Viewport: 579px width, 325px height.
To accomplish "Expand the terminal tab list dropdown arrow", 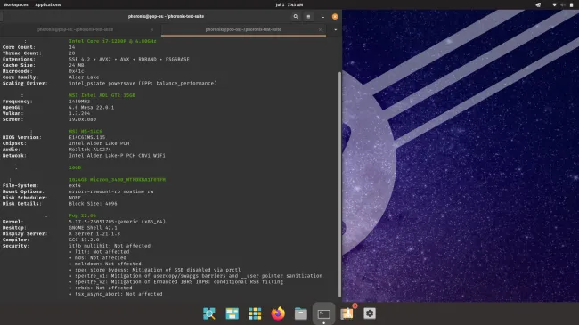I will pos(335,29).
